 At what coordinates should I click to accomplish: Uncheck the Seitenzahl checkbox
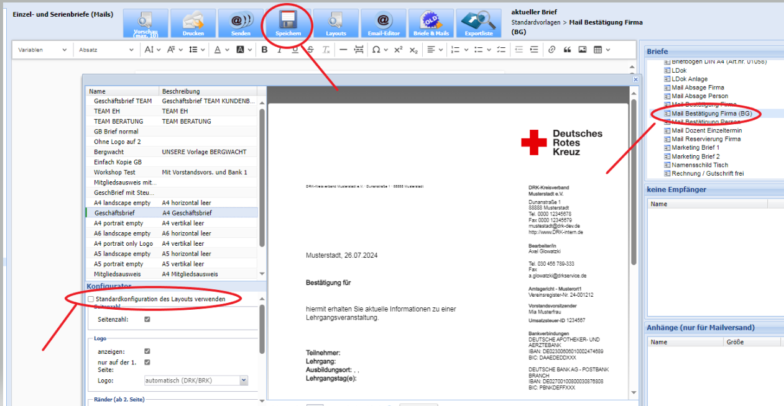coord(147,320)
